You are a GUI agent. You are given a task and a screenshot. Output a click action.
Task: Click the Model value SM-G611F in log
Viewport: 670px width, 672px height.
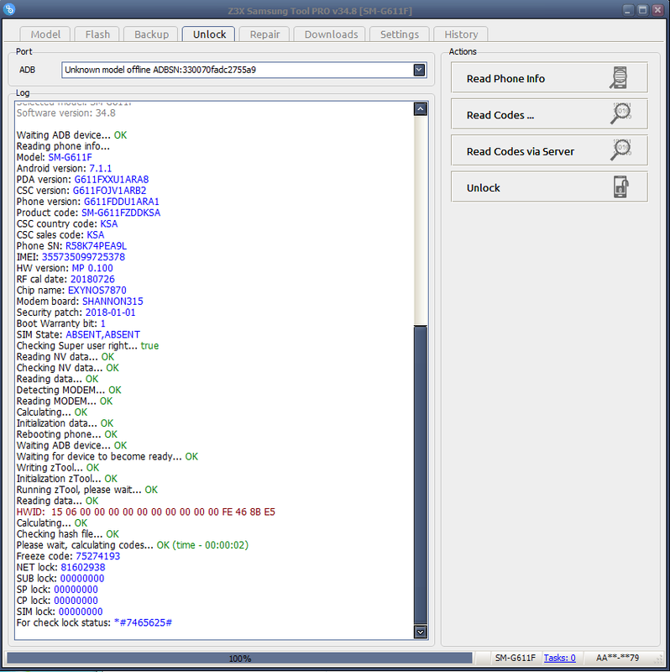(x=70, y=157)
